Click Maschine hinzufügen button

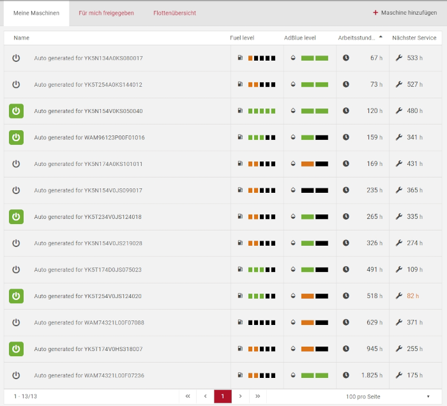tap(405, 13)
